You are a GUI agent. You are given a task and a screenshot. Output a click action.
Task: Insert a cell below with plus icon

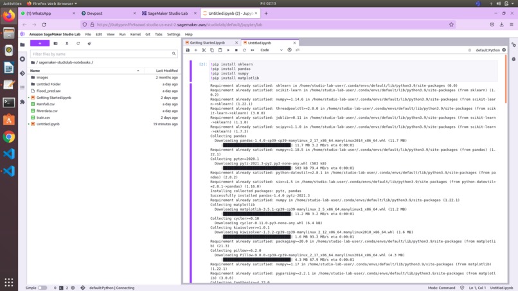point(195,50)
